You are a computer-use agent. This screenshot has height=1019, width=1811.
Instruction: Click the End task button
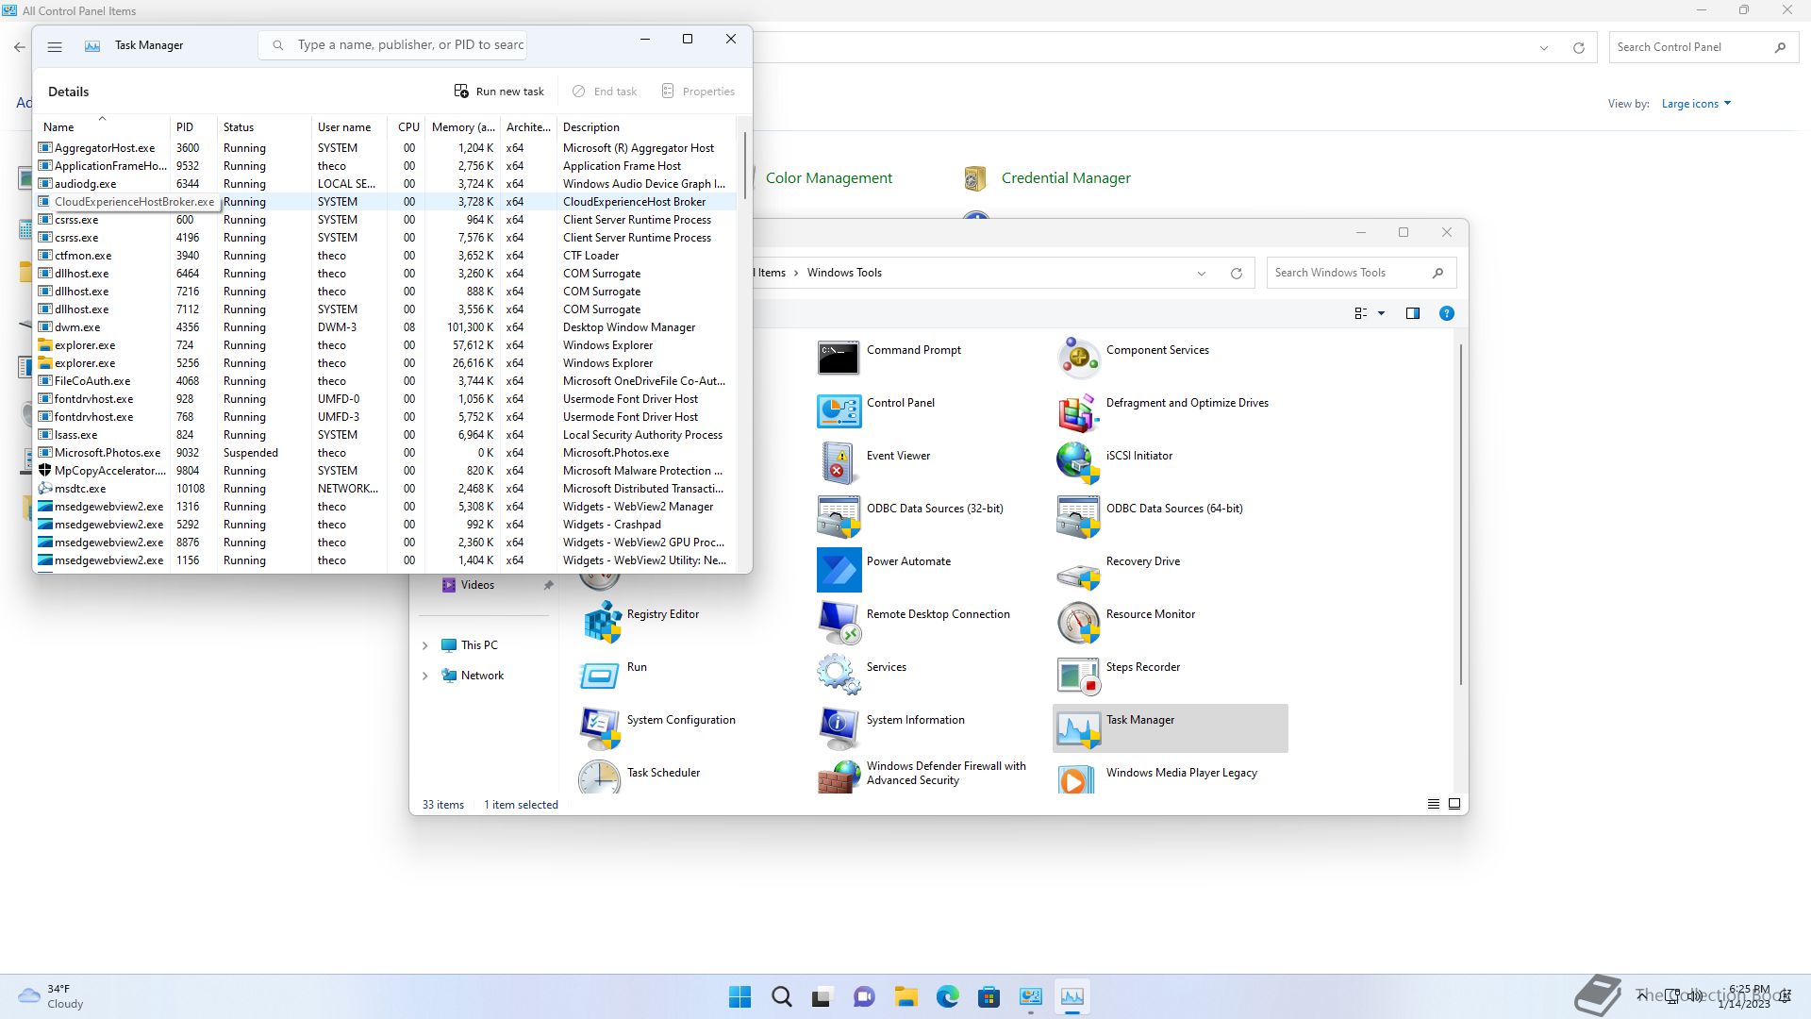point(605,92)
